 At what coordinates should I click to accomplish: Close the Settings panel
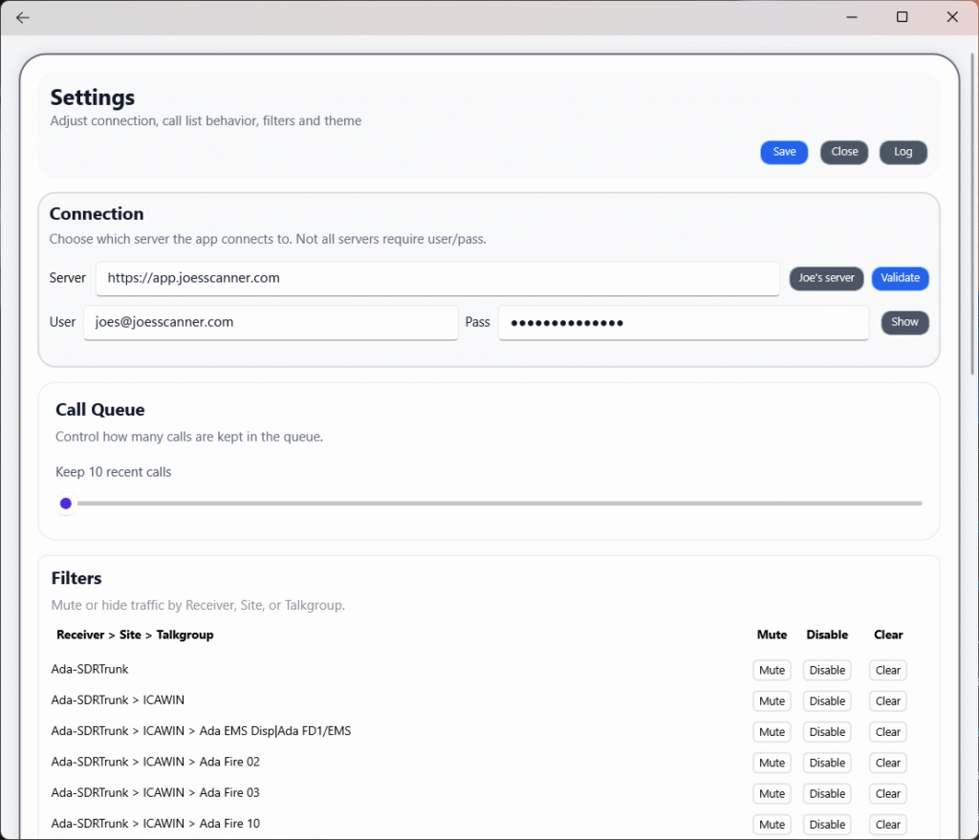[x=844, y=153]
